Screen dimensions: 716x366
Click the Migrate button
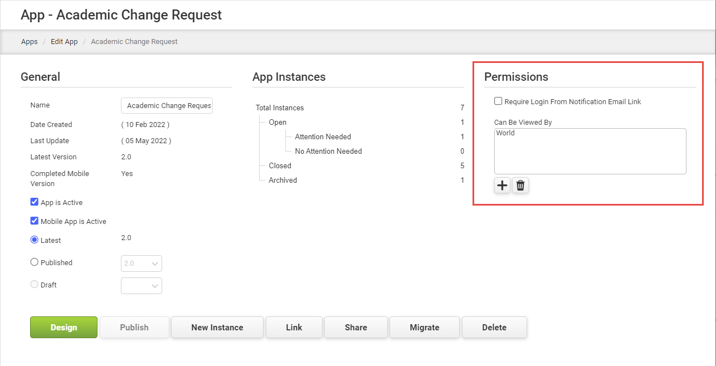pos(425,328)
